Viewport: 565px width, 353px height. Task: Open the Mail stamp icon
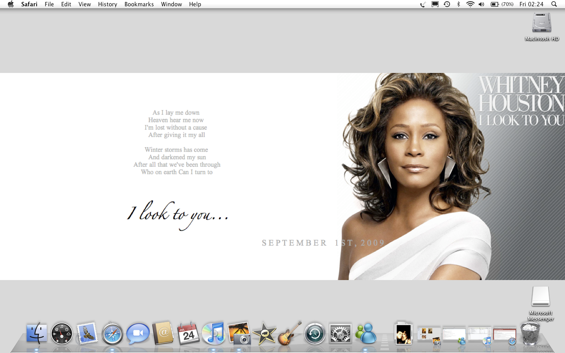tap(87, 334)
